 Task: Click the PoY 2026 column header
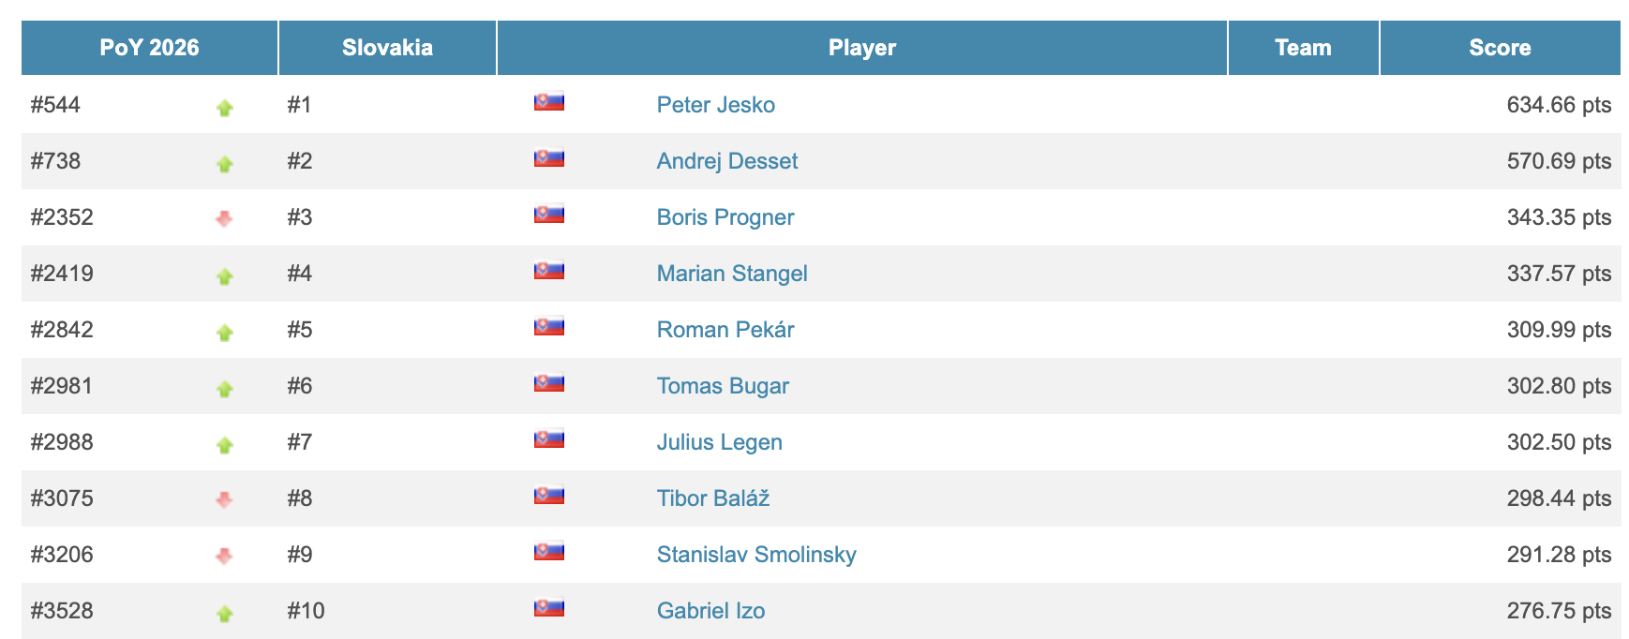click(149, 48)
